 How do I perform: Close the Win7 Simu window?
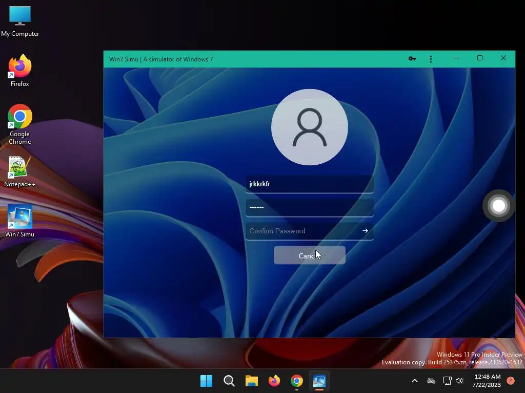(x=503, y=58)
